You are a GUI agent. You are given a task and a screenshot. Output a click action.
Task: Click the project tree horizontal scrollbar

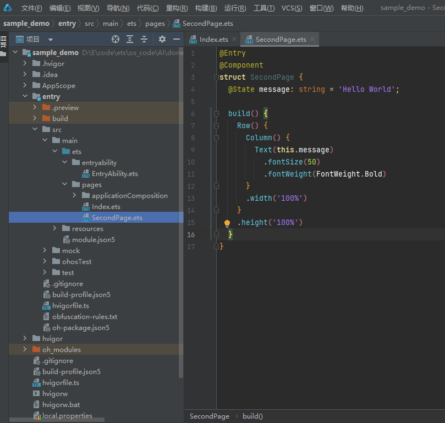click(x=57, y=419)
